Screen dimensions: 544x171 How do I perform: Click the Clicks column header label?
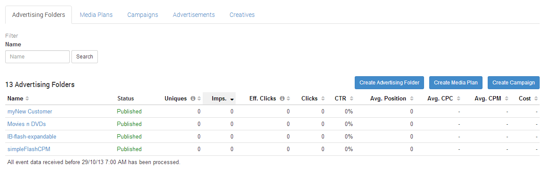click(310, 99)
